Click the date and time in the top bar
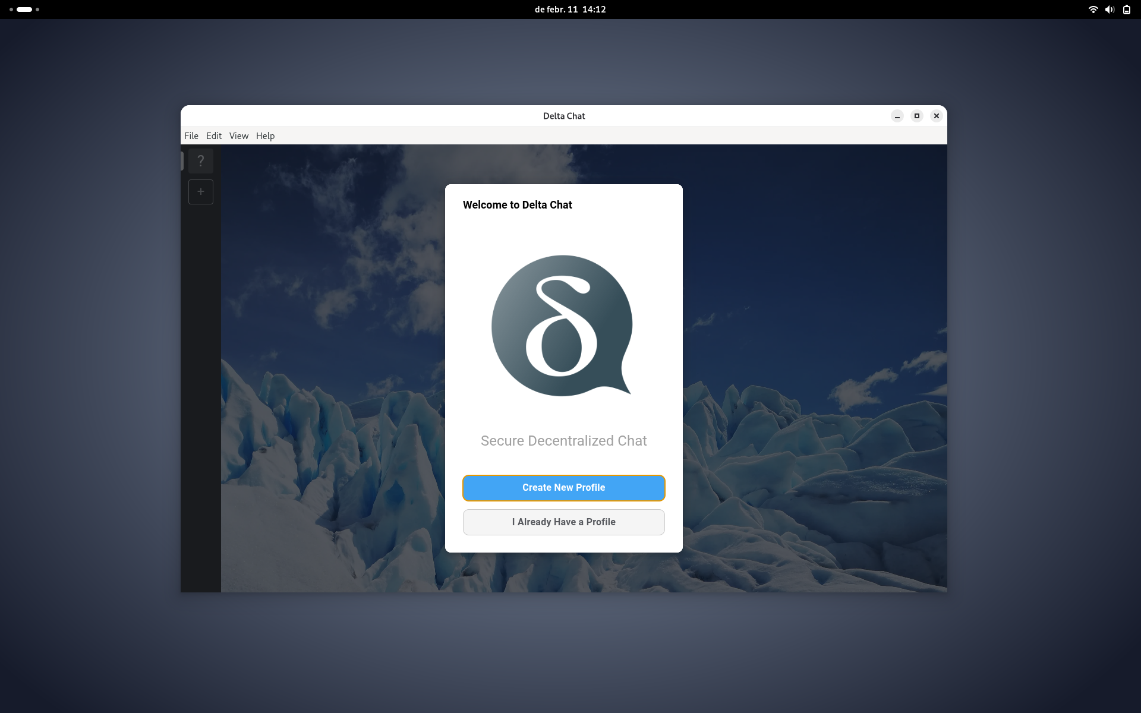Viewport: 1141px width, 713px height. [570, 9]
